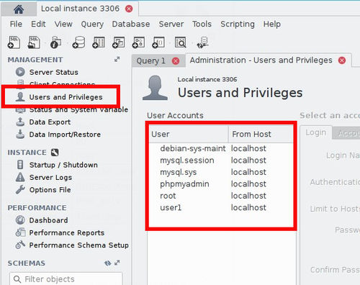Image resolution: width=360 pixels, height=285 pixels.
Task: Click the Server Logs warning icon
Action: click(x=20, y=177)
